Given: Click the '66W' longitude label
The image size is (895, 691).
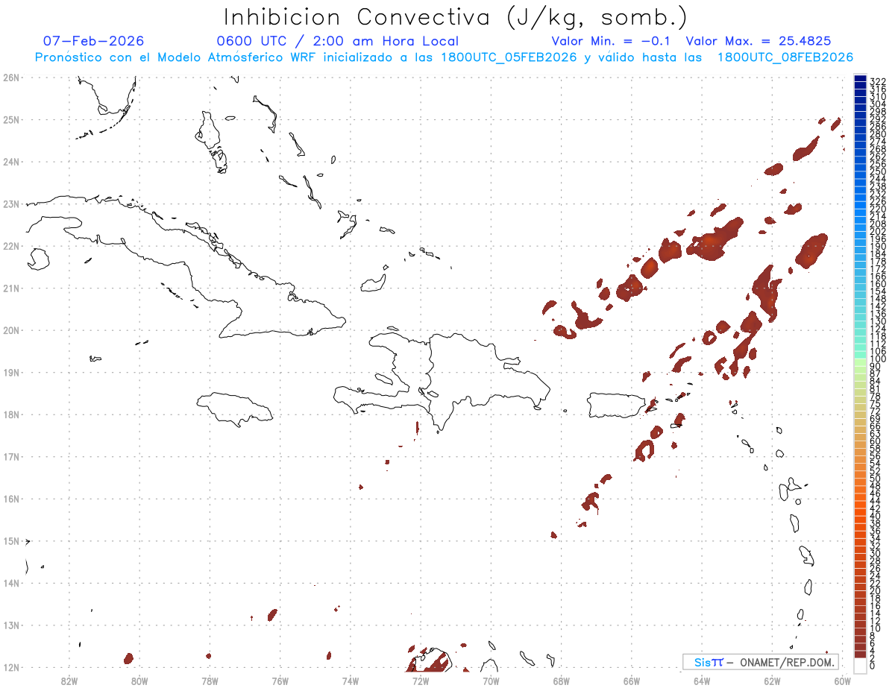Looking at the screenshot, I should click(x=632, y=681).
